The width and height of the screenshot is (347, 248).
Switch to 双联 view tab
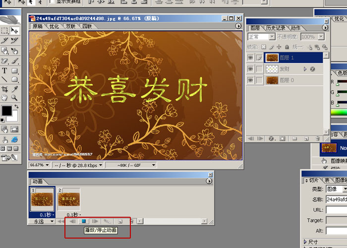point(70,26)
